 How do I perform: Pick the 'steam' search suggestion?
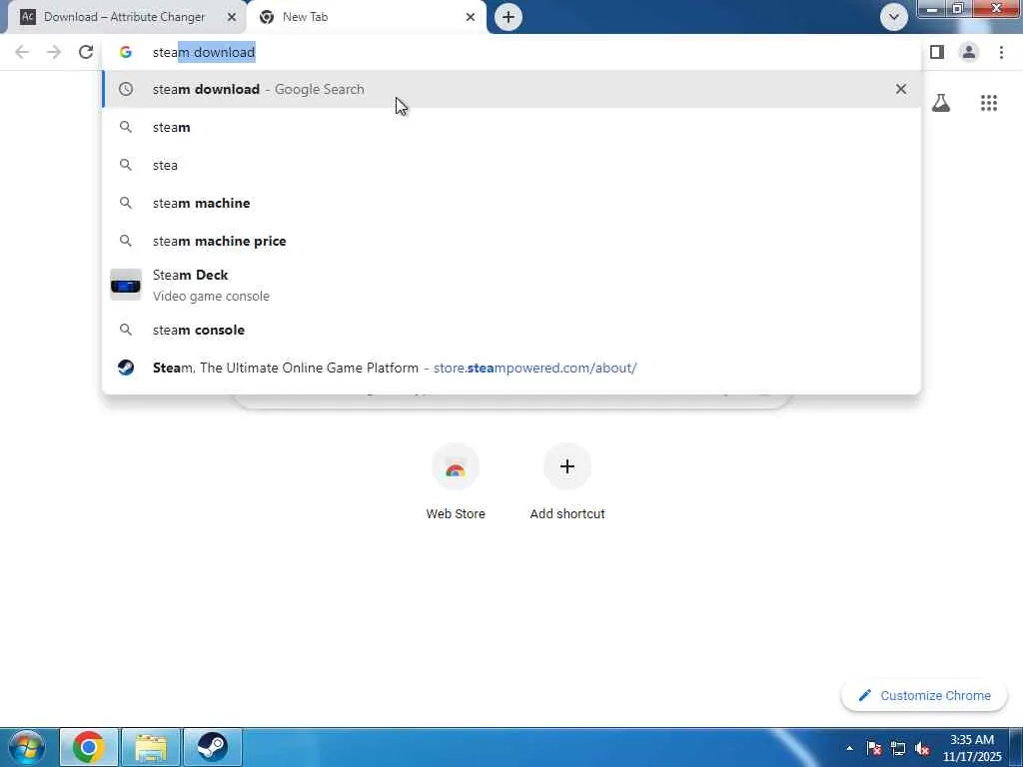[x=511, y=127]
